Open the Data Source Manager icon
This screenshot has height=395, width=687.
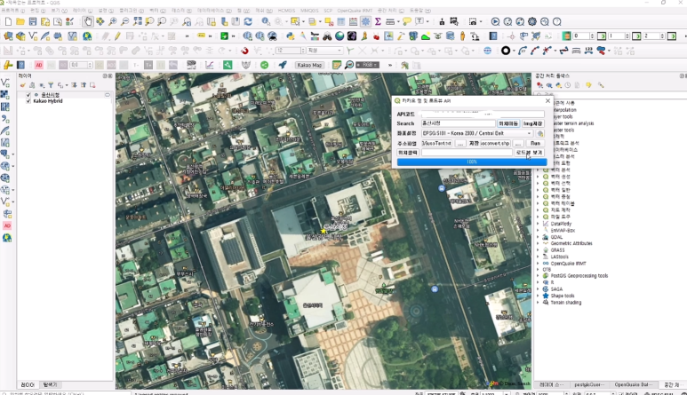click(x=7, y=36)
